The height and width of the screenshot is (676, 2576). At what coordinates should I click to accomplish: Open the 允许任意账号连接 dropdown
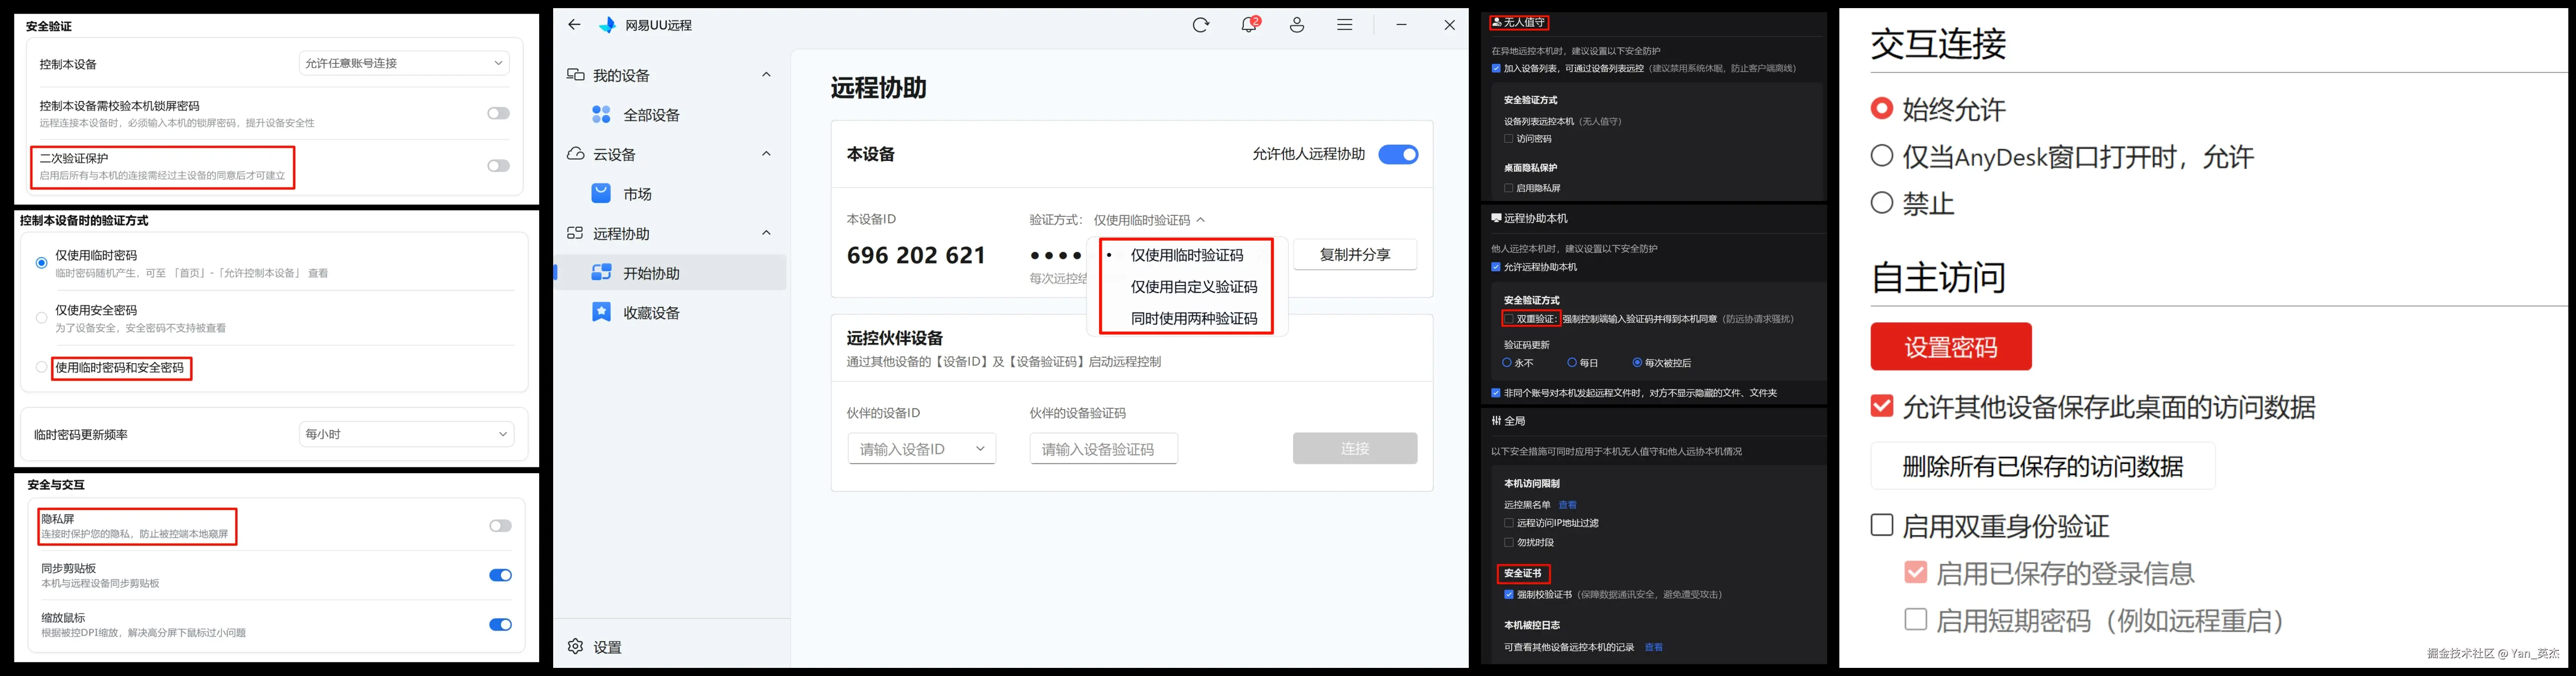[x=404, y=63]
